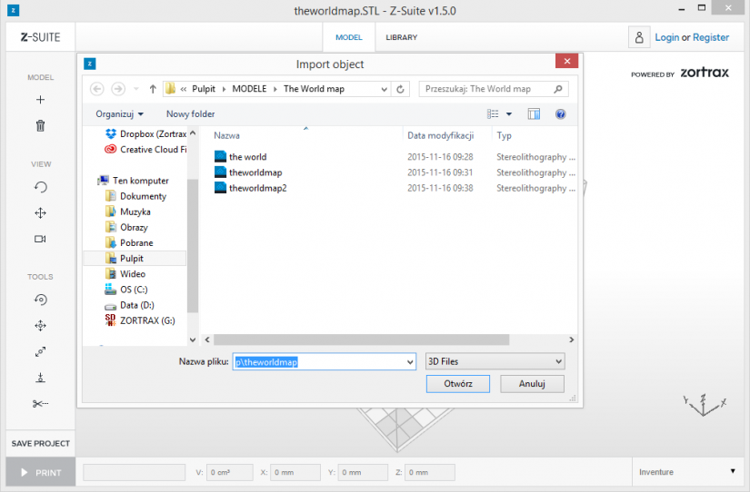
Task: Select the pan view arrows icon
Action: [x=41, y=213]
